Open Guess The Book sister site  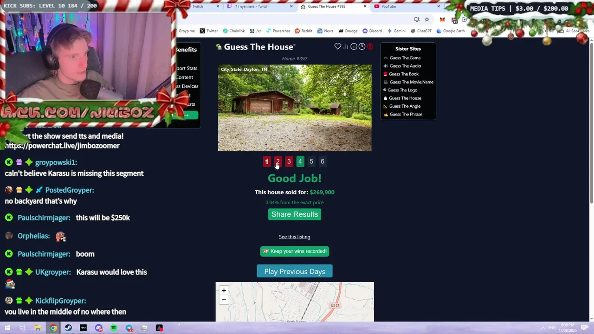tap(403, 74)
